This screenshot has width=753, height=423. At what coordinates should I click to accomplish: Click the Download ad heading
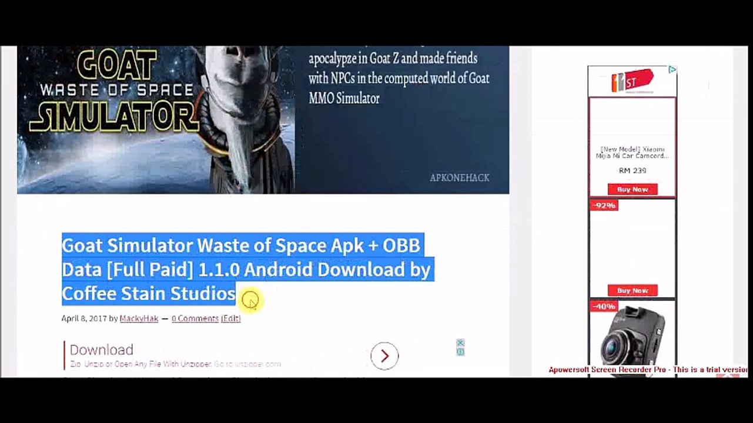point(102,350)
